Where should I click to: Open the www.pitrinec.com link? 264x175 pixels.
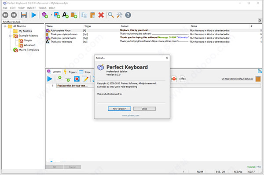pos(131,116)
